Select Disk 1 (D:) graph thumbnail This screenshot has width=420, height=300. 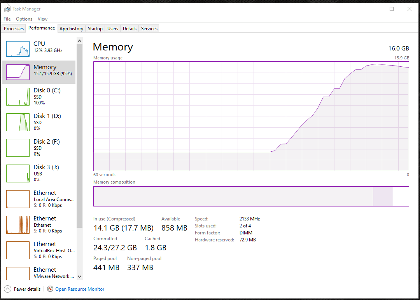18,122
